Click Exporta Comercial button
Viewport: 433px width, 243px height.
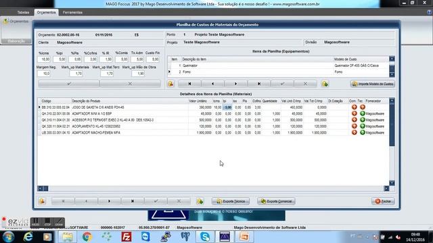coord(276,201)
